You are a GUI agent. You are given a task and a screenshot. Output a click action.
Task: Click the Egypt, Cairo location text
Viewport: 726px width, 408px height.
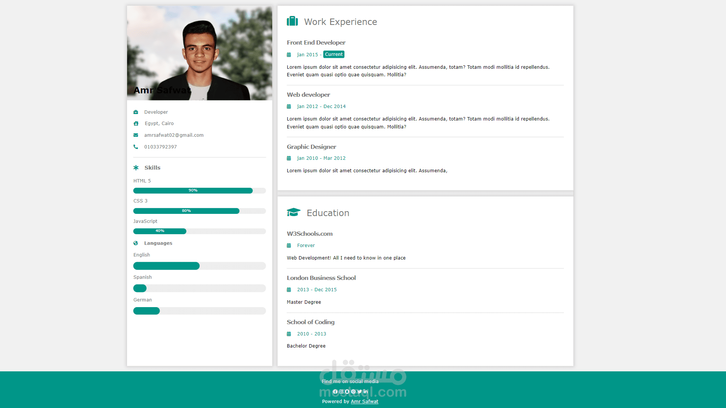pos(159,124)
